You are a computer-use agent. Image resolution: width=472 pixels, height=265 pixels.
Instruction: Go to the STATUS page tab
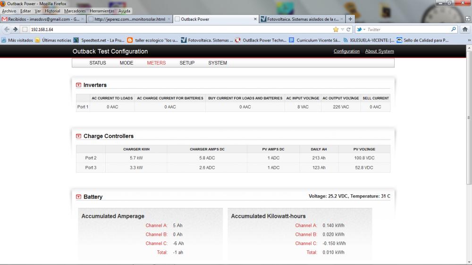pos(98,63)
